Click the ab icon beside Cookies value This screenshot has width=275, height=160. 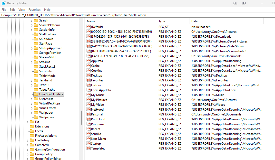point(89,70)
